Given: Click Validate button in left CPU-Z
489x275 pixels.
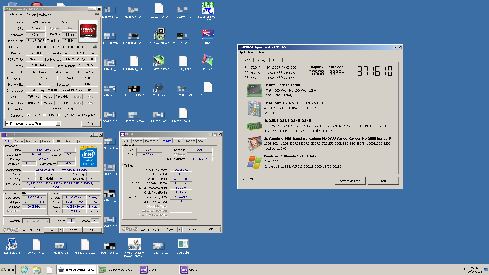Looking at the screenshot, I should 73,230.
